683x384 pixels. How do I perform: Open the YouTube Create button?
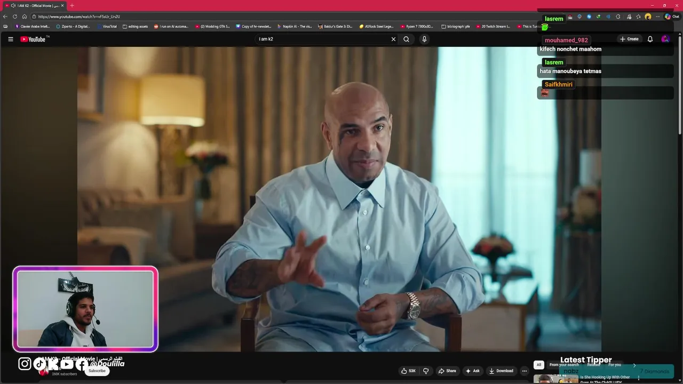[629, 39]
